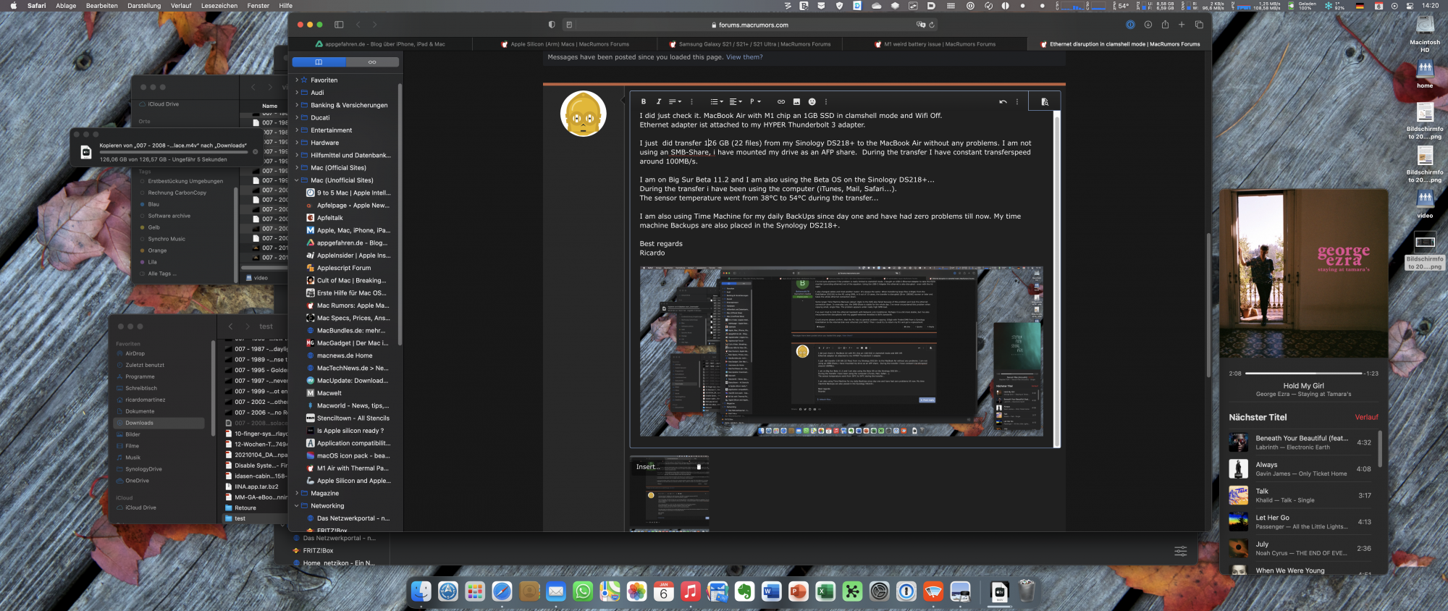1448x611 pixels.
Task: Open the Safari privacy report shield
Action: coord(552,25)
